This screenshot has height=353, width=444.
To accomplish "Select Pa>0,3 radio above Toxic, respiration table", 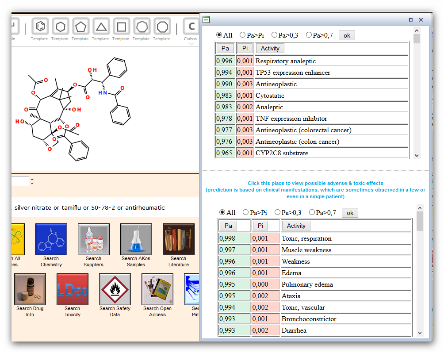I will tap(277, 212).
